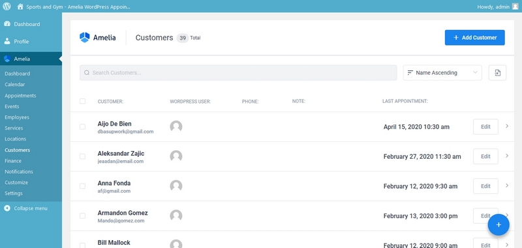This screenshot has height=248, width=522.
Task: Expand Aijo De Bien's row chevron
Action: (507, 126)
